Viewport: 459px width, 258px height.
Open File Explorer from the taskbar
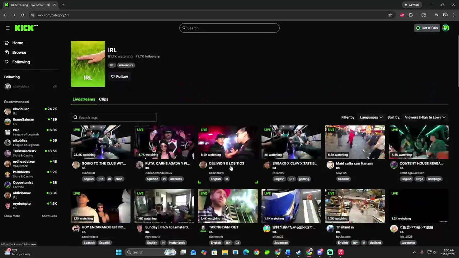(x=225, y=252)
